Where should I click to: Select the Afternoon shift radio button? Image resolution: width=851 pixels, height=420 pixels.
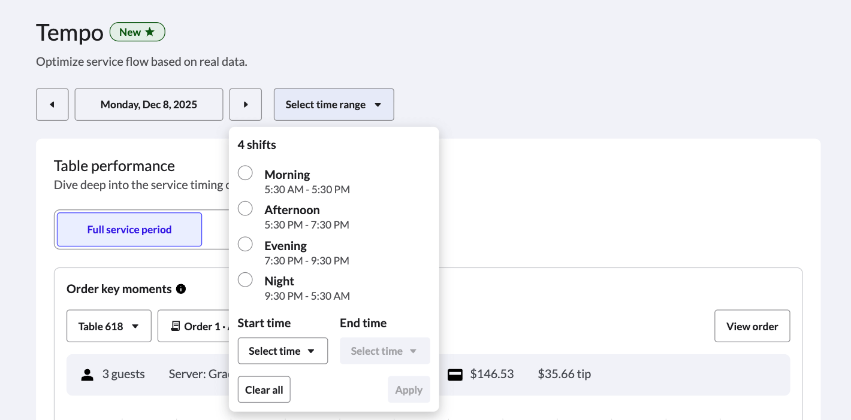pos(245,209)
